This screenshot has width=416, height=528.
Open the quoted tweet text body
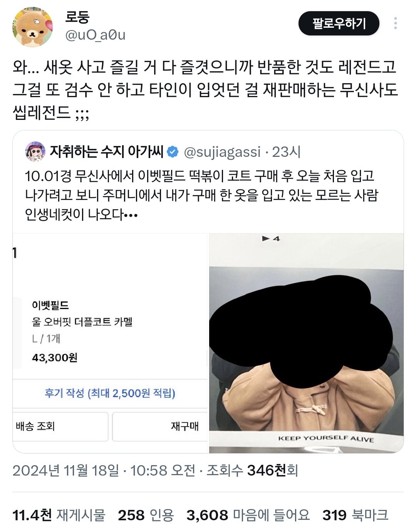pos(202,195)
